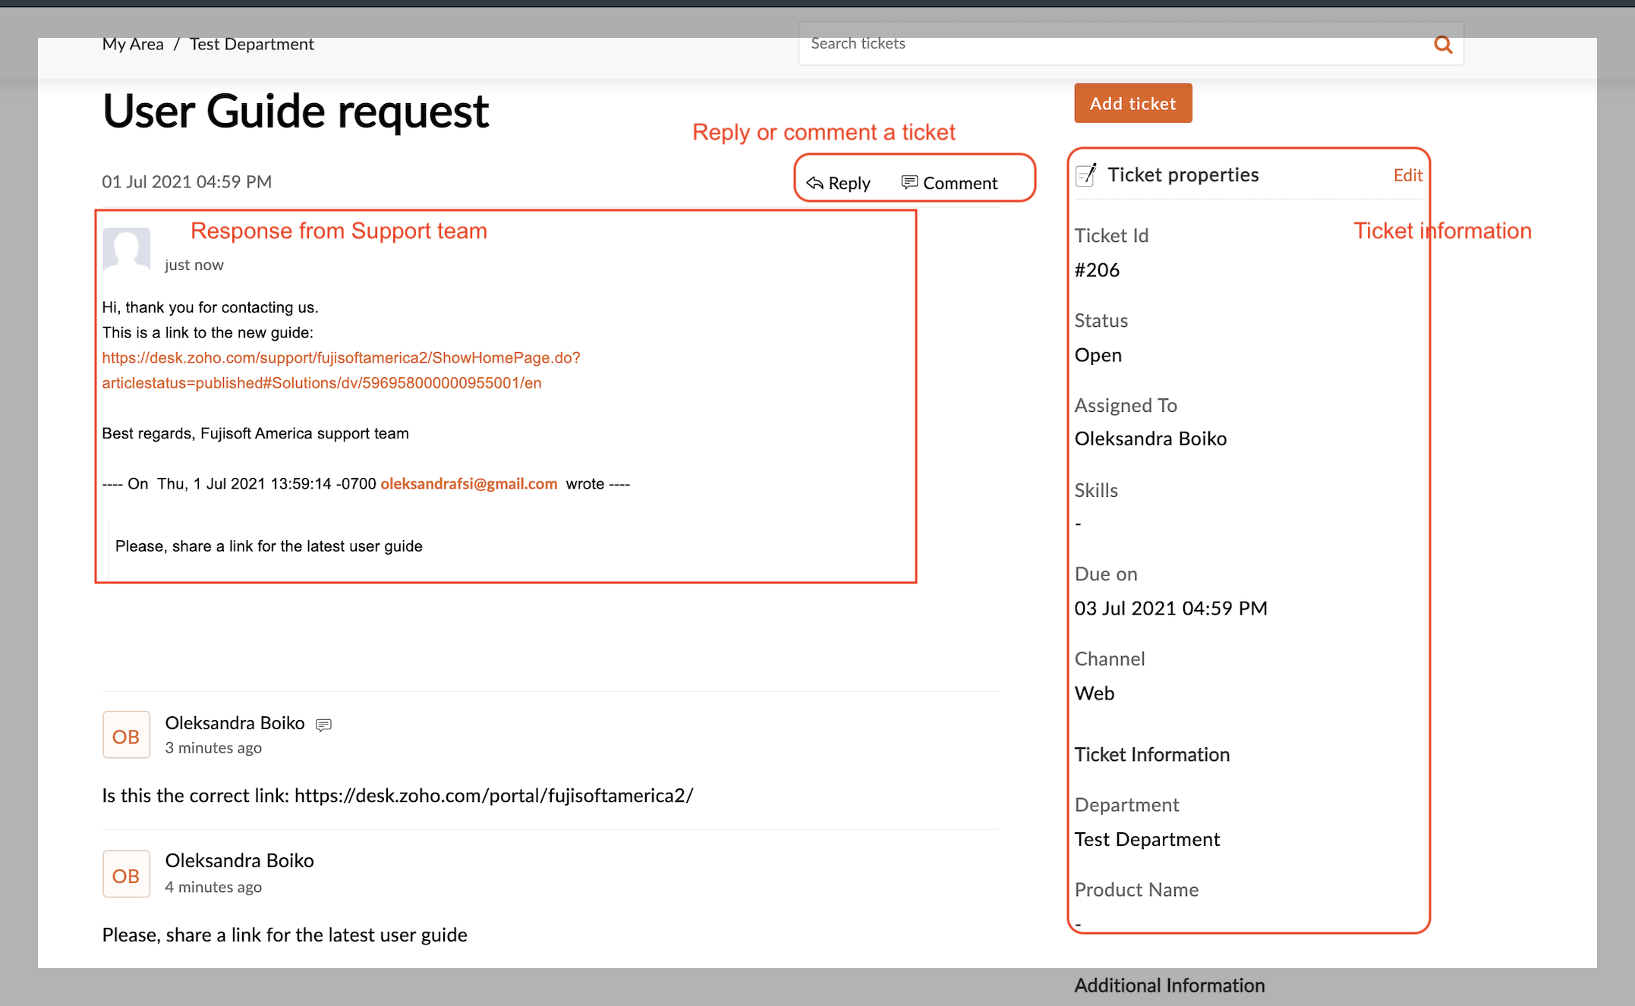Click the Comment speech-bubble icon
This screenshot has width=1635, height=1006.
(909, 182)
